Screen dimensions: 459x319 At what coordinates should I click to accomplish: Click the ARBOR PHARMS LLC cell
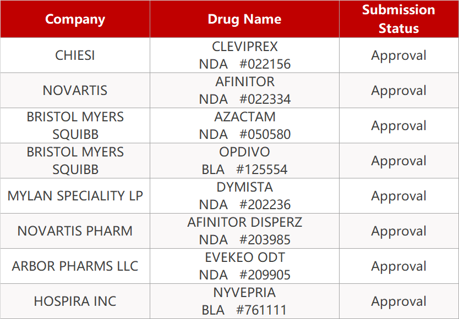(x=75, y=266)
